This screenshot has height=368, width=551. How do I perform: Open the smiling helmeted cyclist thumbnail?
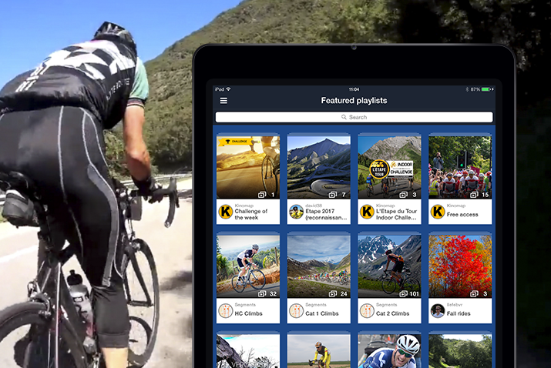click(389, 351)
